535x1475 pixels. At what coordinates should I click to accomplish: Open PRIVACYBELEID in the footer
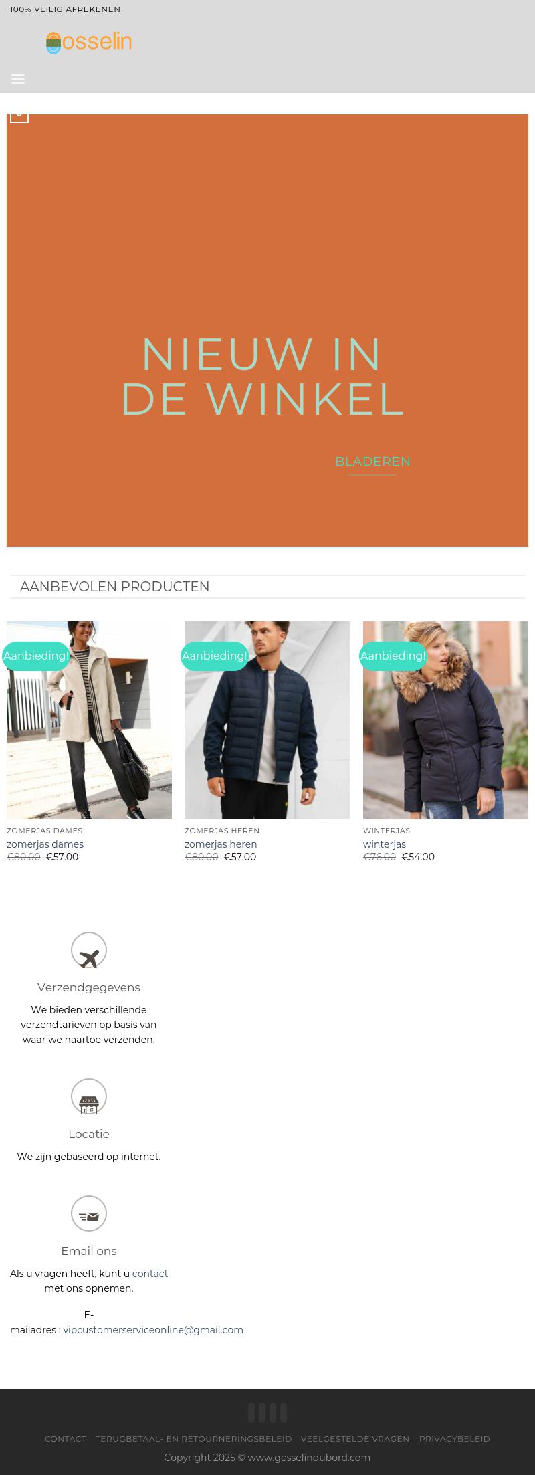click(455, 1438)
